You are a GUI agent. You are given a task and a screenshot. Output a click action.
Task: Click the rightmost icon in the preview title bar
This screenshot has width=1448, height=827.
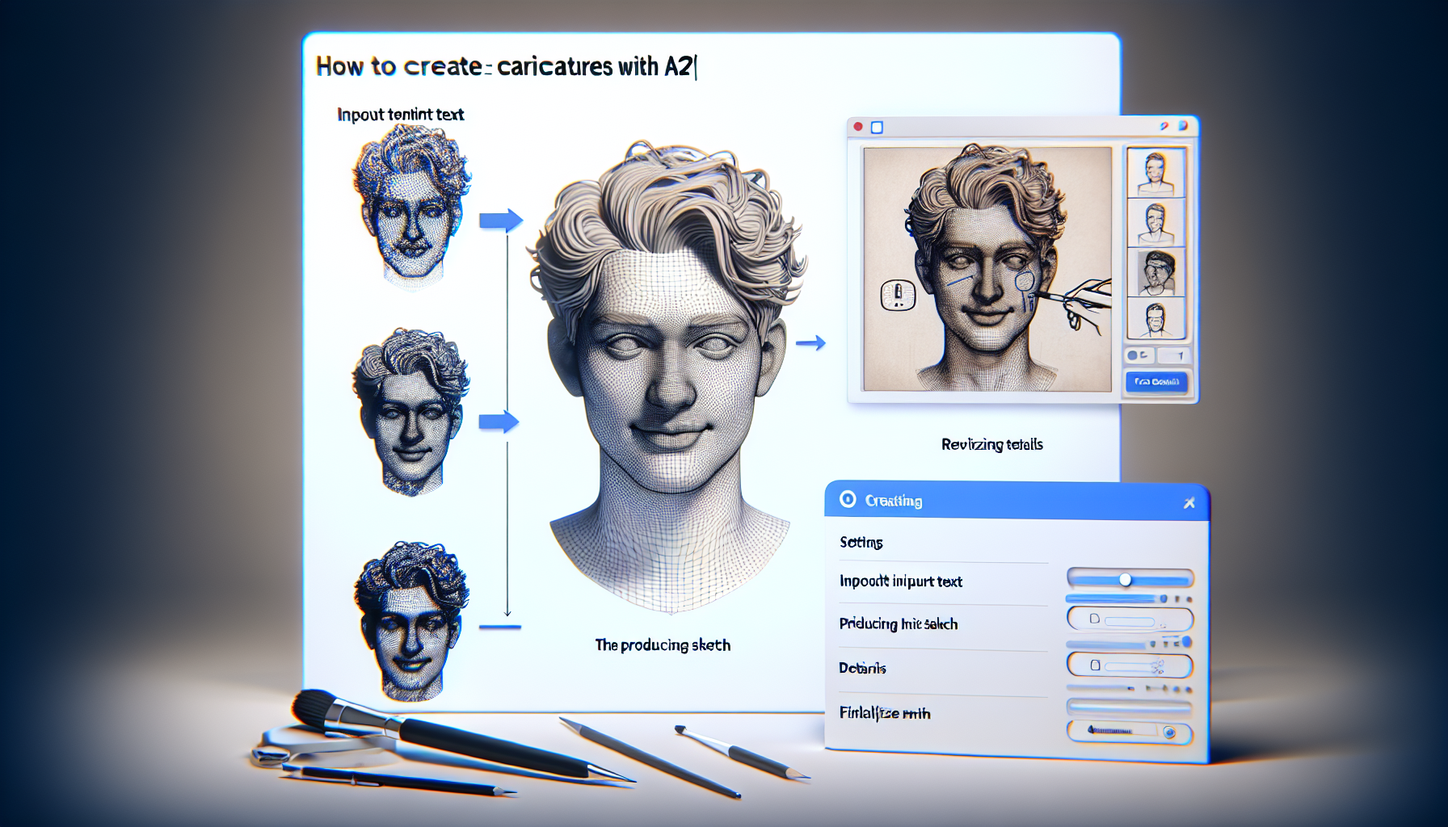1182,126
